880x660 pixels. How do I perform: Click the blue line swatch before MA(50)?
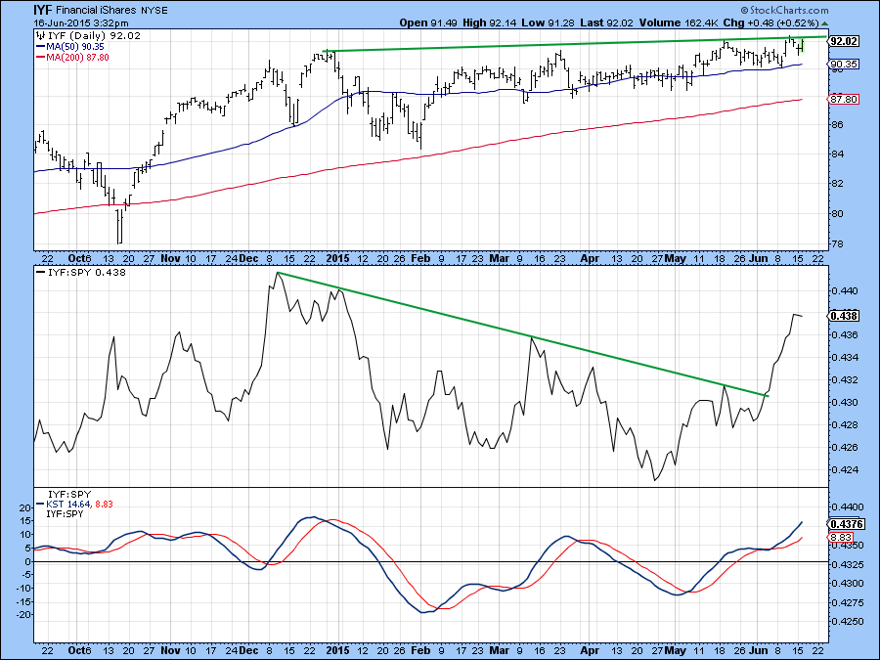coord(40,47)
